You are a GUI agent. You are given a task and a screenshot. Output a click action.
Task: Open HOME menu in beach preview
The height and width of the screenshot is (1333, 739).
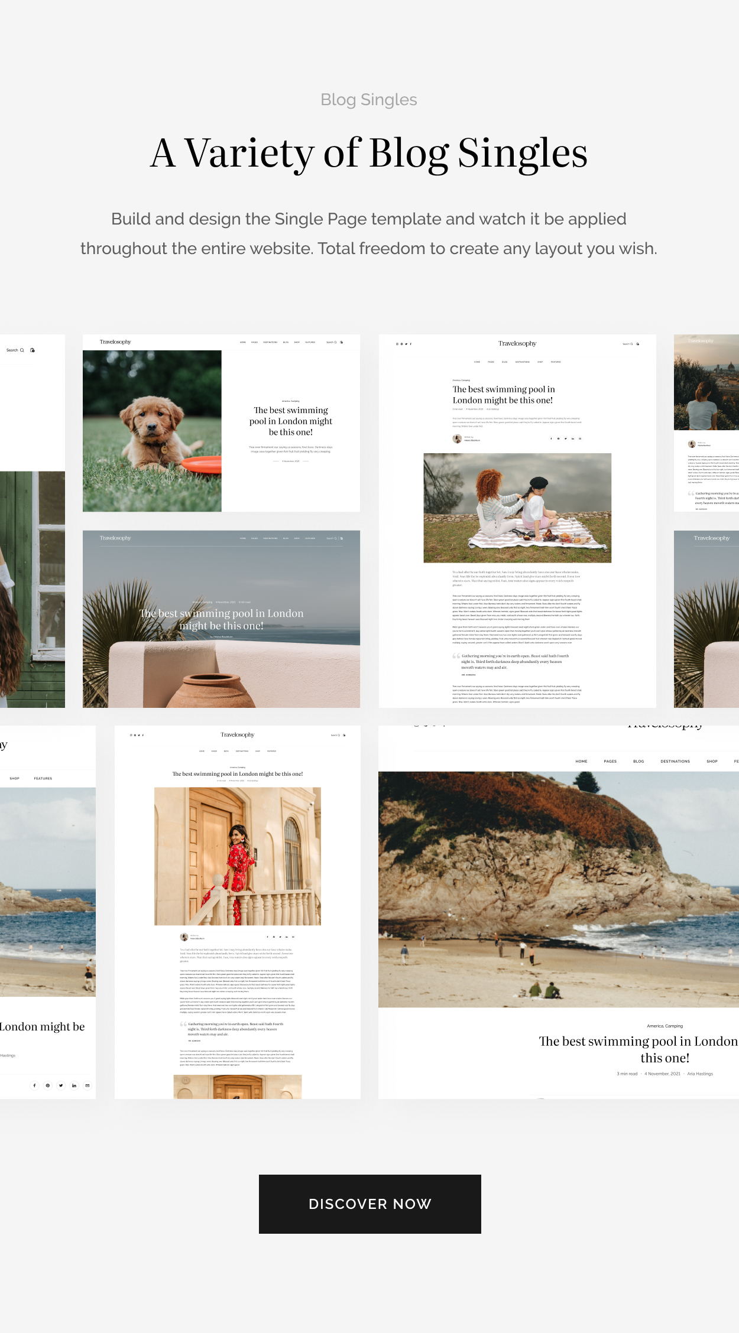tap(581, 762)
